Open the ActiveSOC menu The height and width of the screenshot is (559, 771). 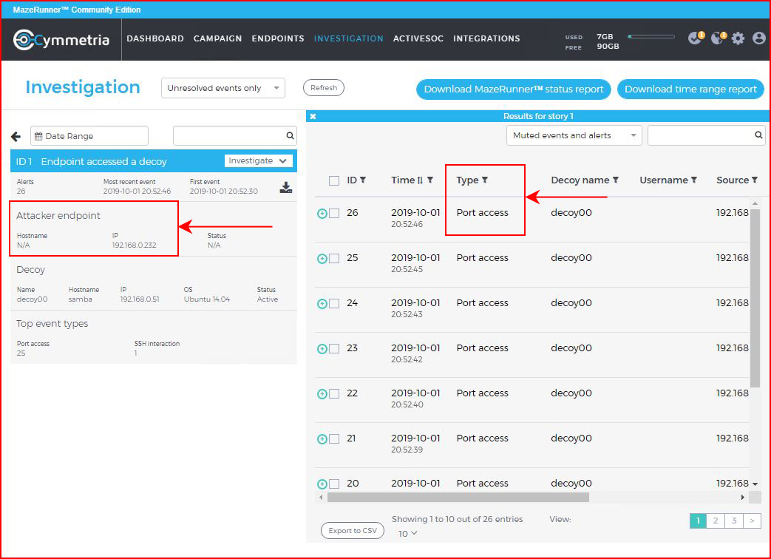418,38
